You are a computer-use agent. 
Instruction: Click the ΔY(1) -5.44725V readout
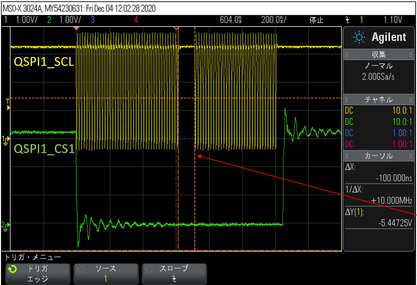point(379,218)
